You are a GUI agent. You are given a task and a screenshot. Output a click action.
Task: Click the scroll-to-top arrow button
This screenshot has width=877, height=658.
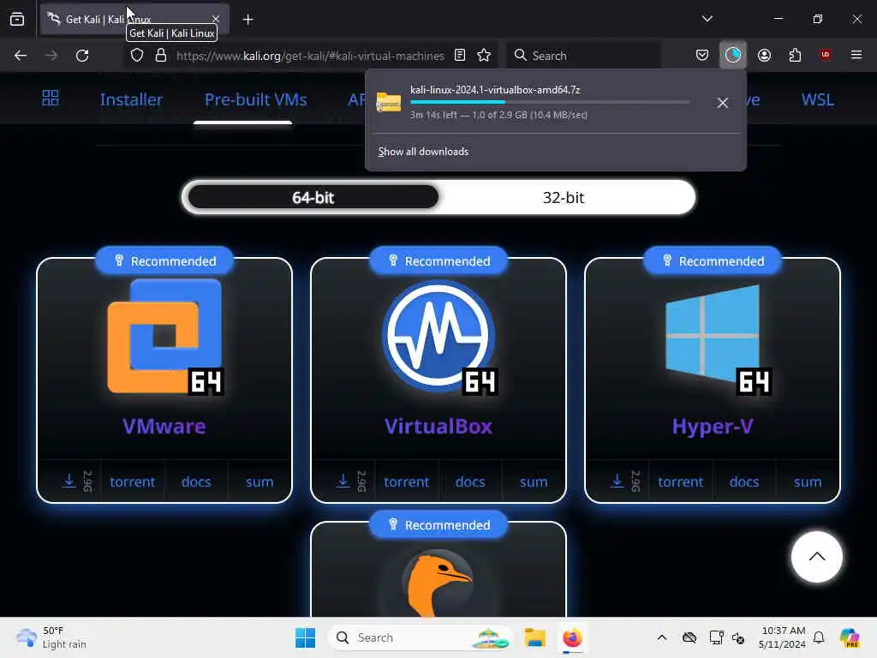point(816,557)
